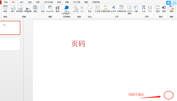This screenshot has width=177, height=101.
Task: Insert a 公式 equation
Action: (x=144, y=9)
